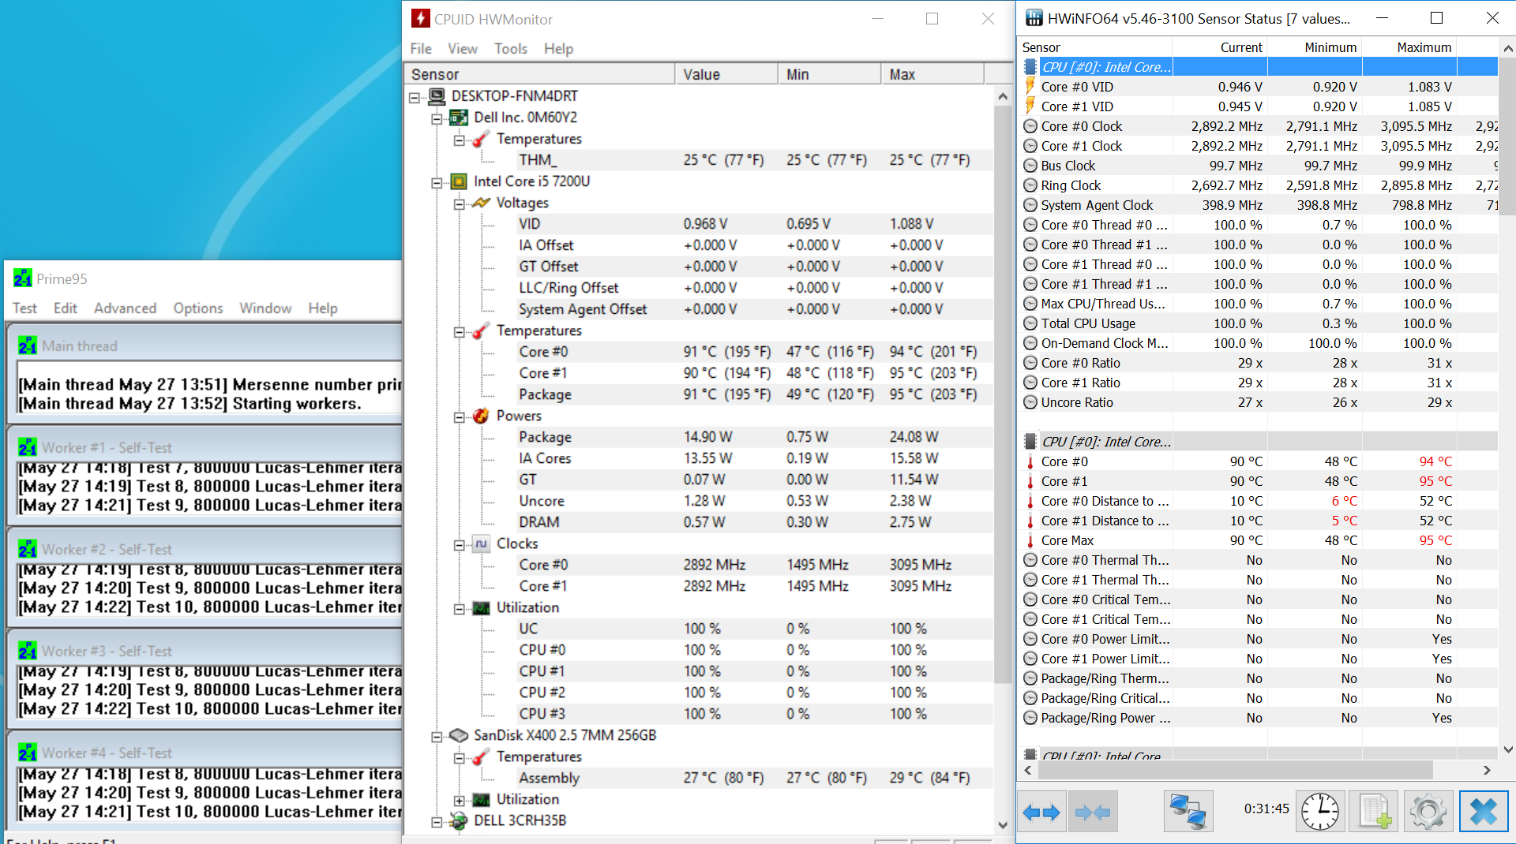Screen dimensions: 1516x844
Task: Open View menu in HWMonitor
Action: click(x=463, y=49)
